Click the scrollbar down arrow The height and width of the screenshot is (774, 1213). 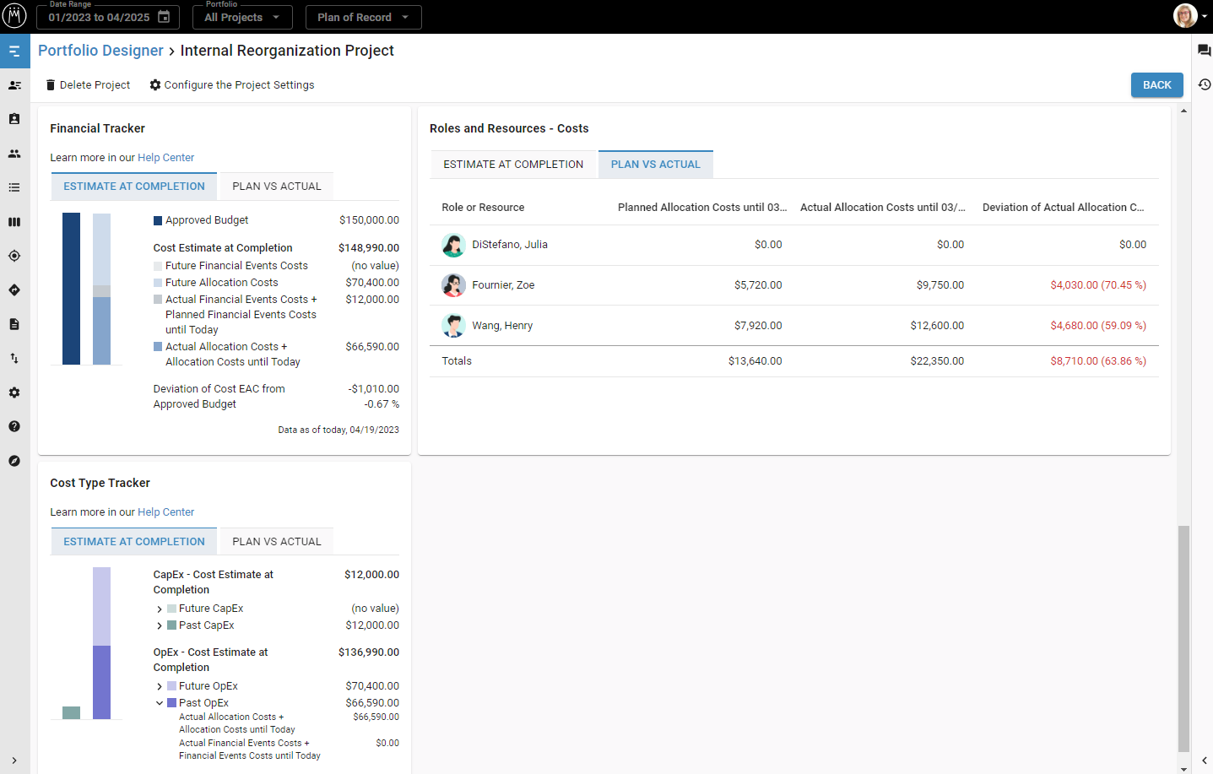coord(1183,769)
